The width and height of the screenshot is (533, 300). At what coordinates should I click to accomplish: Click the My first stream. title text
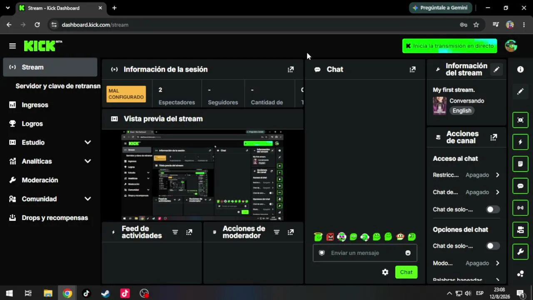(454, 90)
